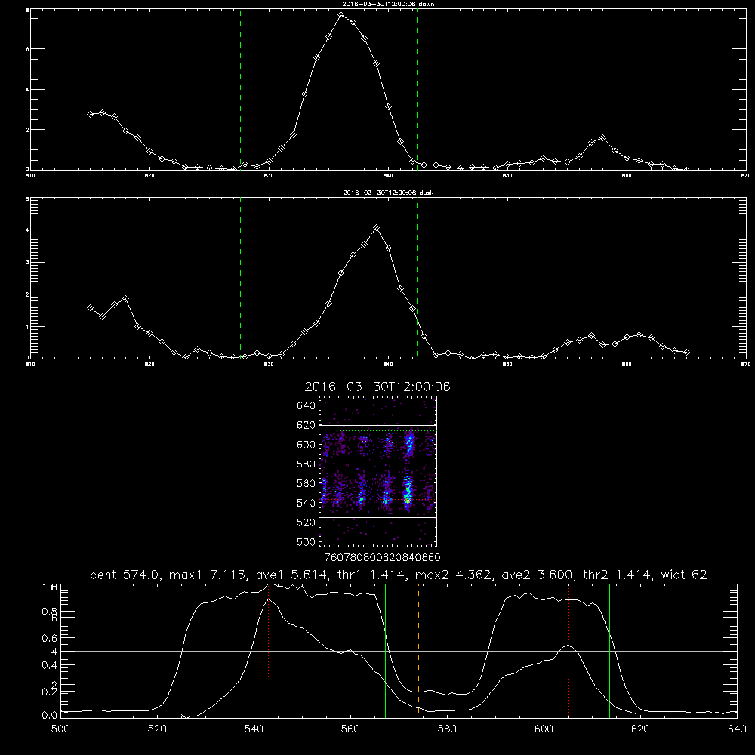This screenshot has width=755, height=755.
Task: Click x-axis label 500 of bottom plot
Action: 60,729
